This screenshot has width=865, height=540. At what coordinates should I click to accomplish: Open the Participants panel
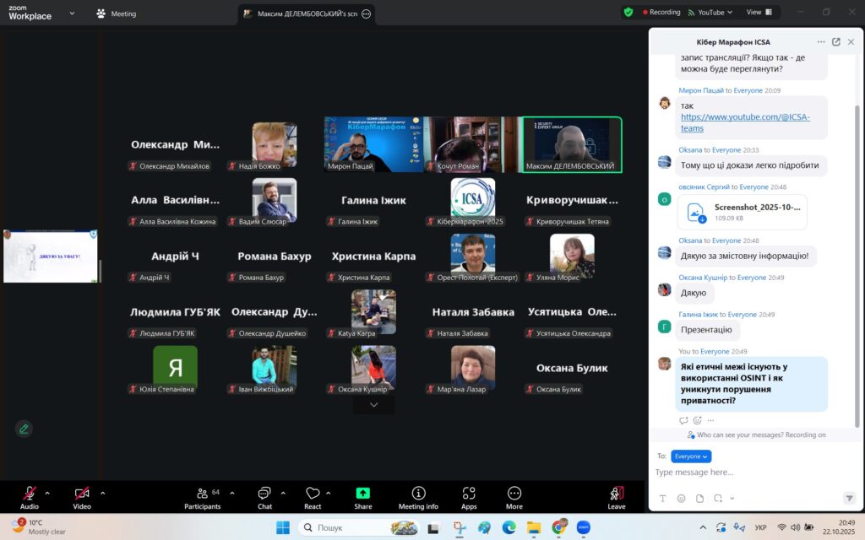[202, 497]
